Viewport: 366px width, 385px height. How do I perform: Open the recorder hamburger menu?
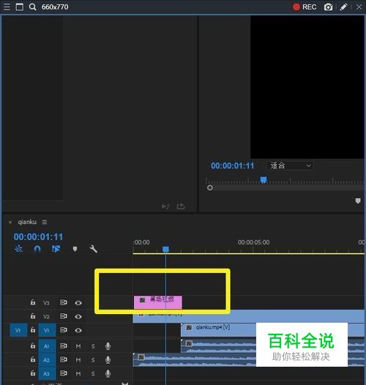pyautogui.click(x=7, y=7)
